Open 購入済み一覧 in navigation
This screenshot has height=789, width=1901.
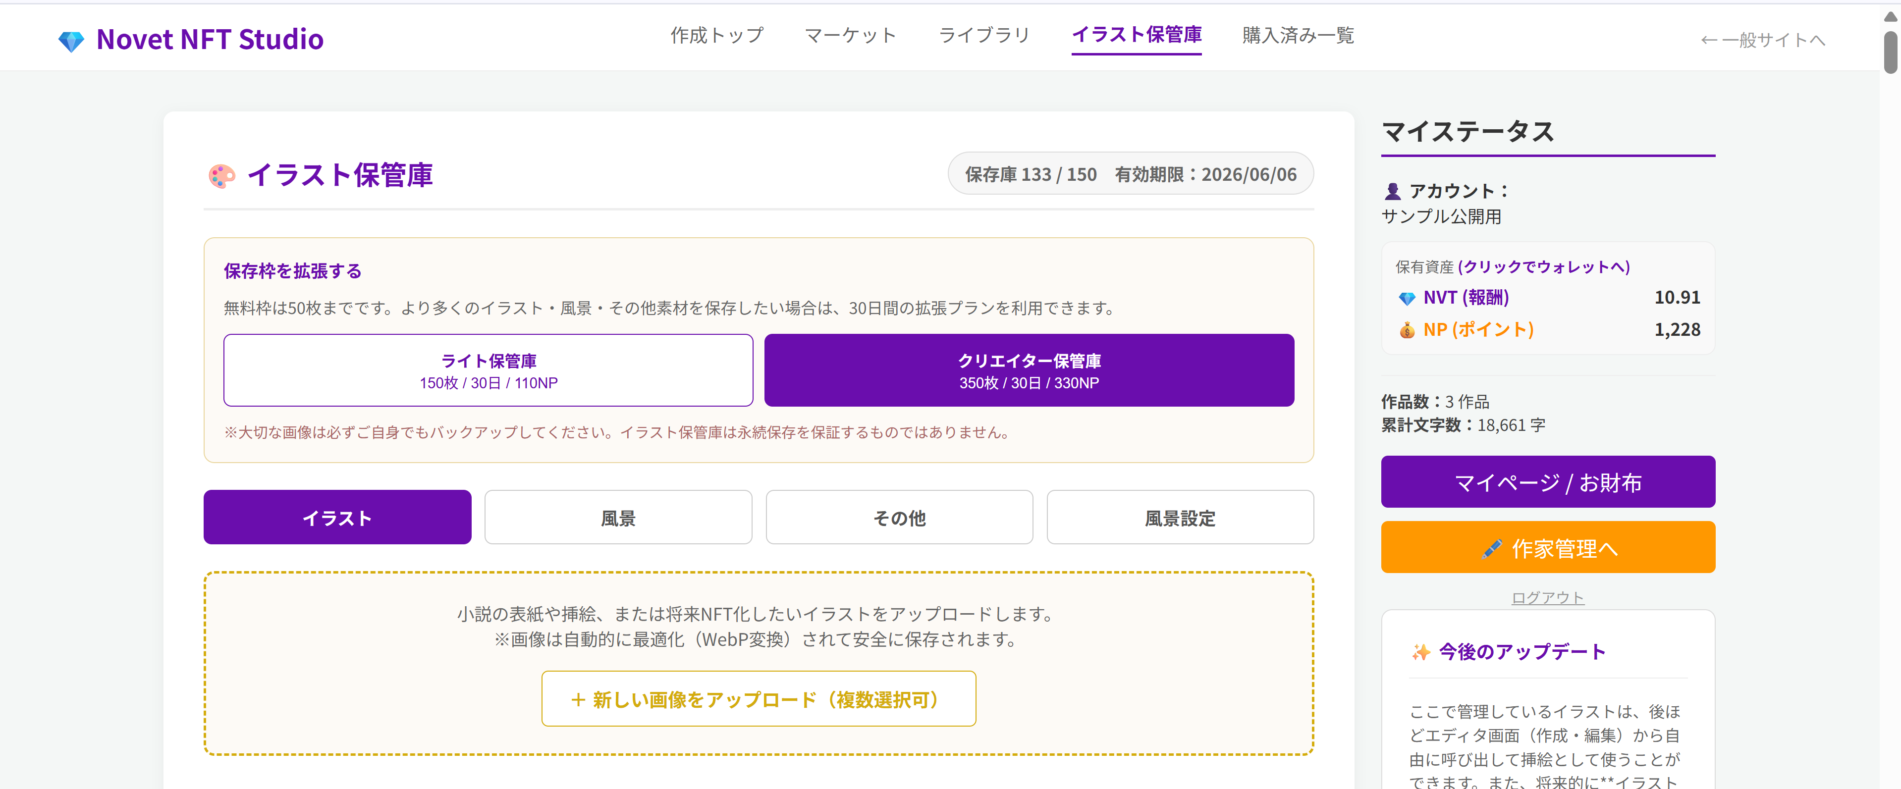click(x=1298, y=35)
